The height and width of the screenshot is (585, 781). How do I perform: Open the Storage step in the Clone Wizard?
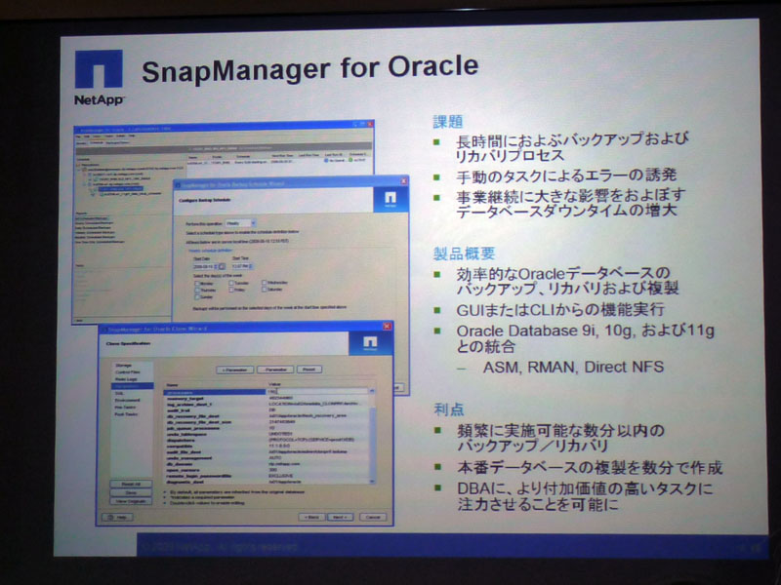(x=124, y=365)
